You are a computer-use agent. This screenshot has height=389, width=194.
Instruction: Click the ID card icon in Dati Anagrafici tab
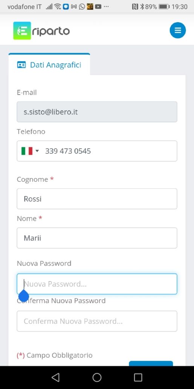pyautogui.click(x=21, y=65)
